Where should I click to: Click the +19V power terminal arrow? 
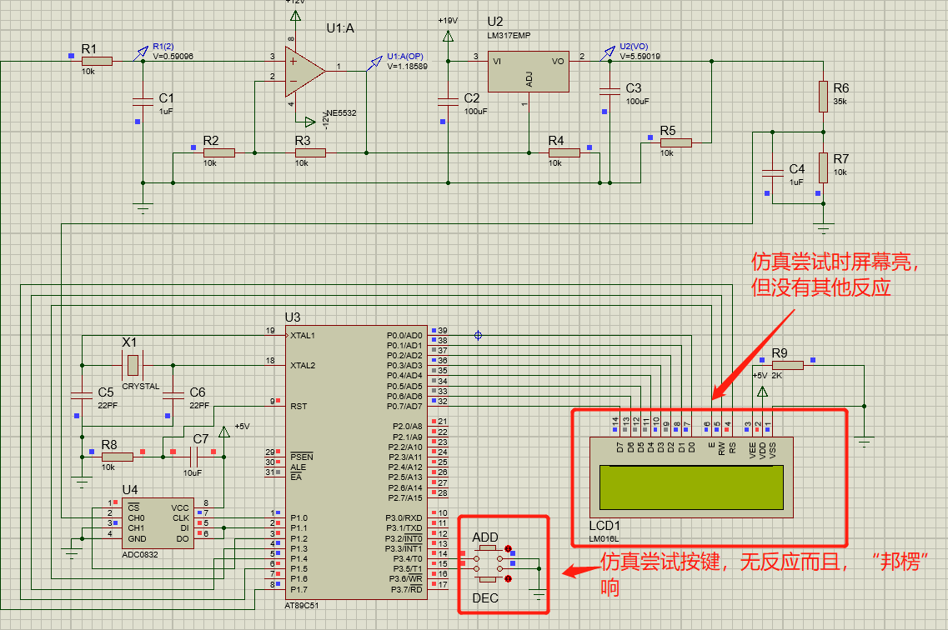point(448,36)
